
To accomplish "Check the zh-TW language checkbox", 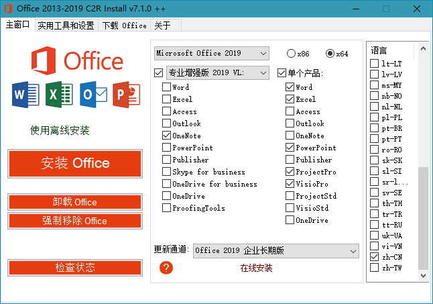I will (x=374, y=268).
